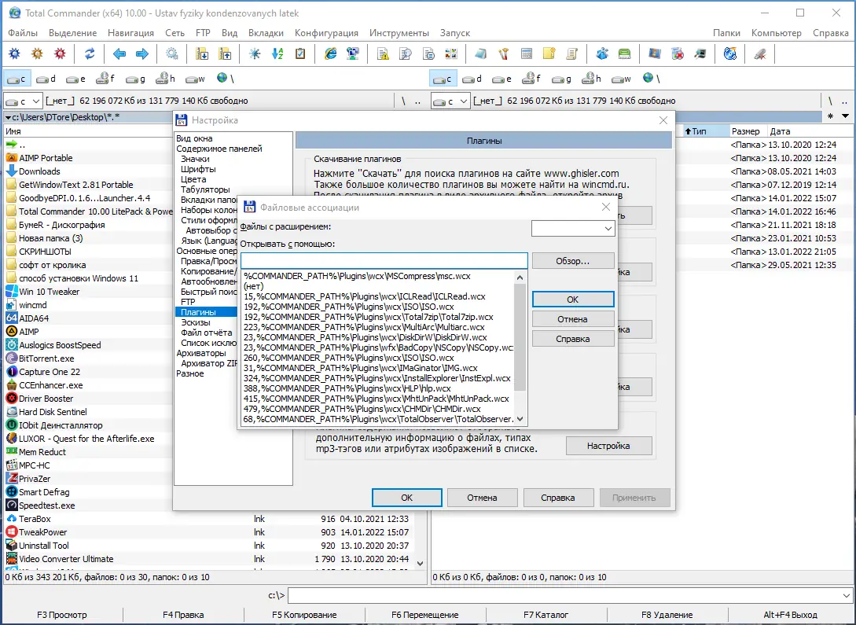Open left panel drive selection combo box
The height and width of the screenshot is (625, 856).
point(23,101)
